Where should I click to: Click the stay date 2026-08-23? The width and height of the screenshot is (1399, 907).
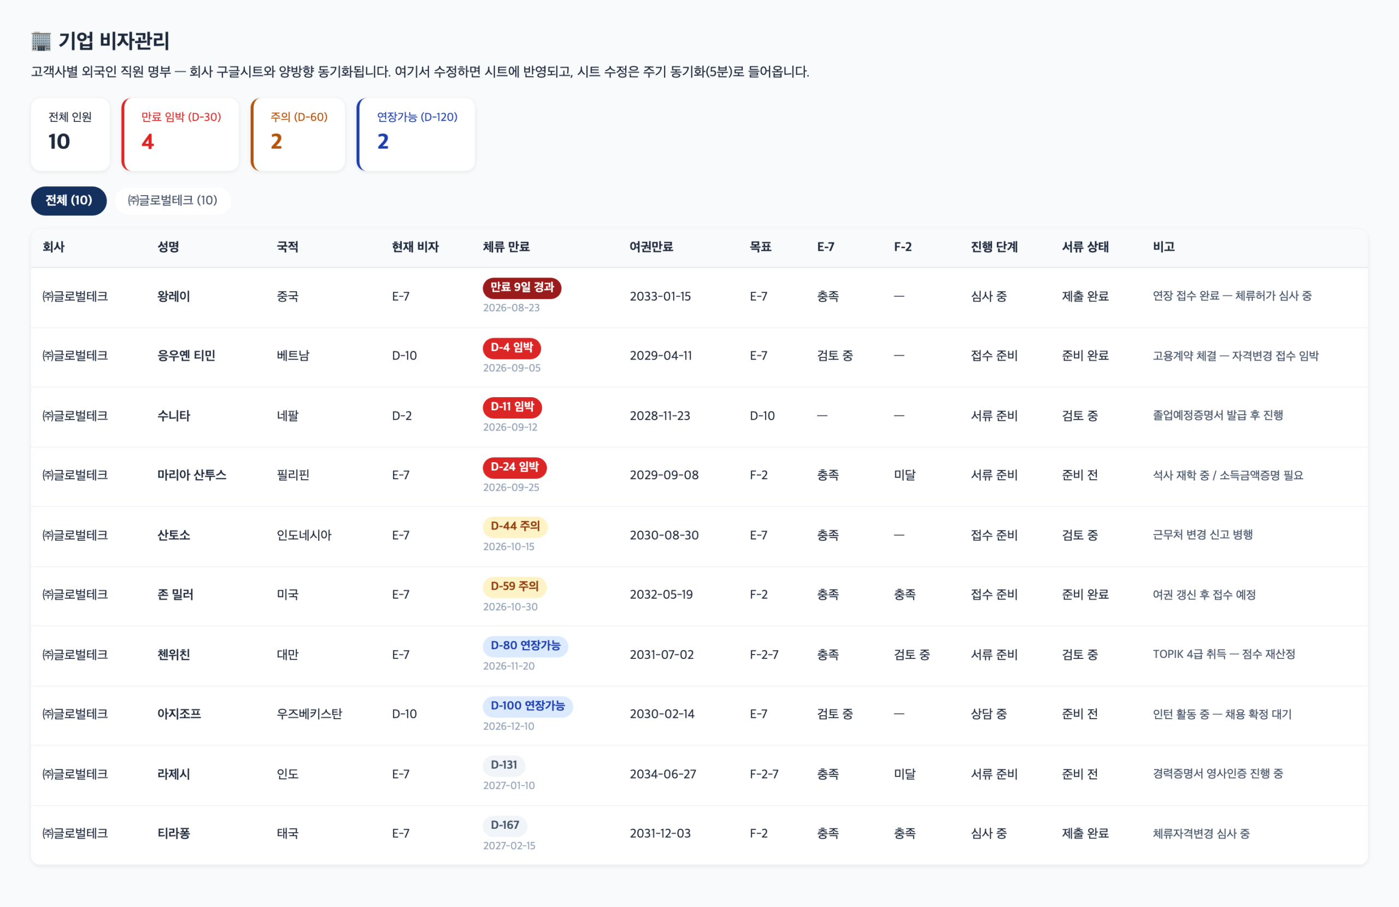[511, 308]
